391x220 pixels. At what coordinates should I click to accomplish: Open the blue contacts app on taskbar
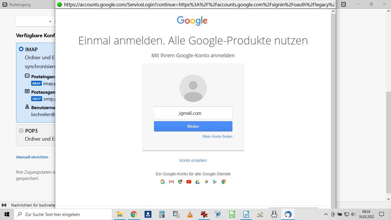(148, 214)
